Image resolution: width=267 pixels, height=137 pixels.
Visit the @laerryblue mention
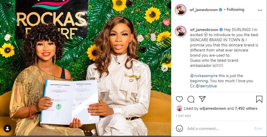point(206,86)
